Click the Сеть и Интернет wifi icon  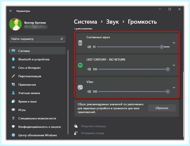pos(13,67)
